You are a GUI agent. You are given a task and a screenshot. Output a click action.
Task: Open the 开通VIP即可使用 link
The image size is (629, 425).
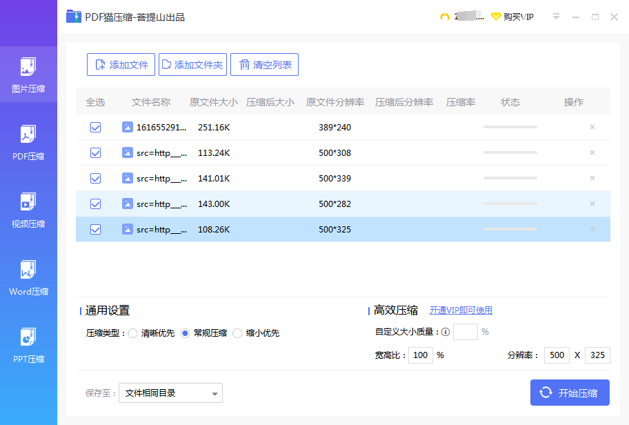click(461, 310)
